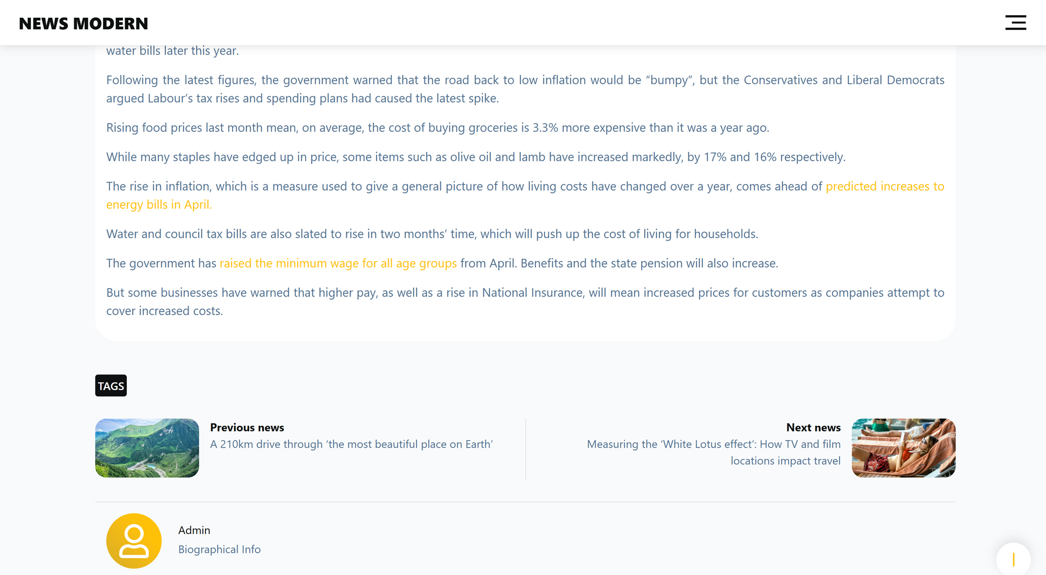
Task: Click the Biographical Info text
Action: [x=219, y=550]
